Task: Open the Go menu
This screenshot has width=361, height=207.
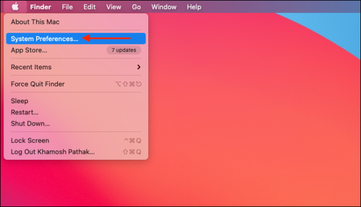Action: click(136, 7)
